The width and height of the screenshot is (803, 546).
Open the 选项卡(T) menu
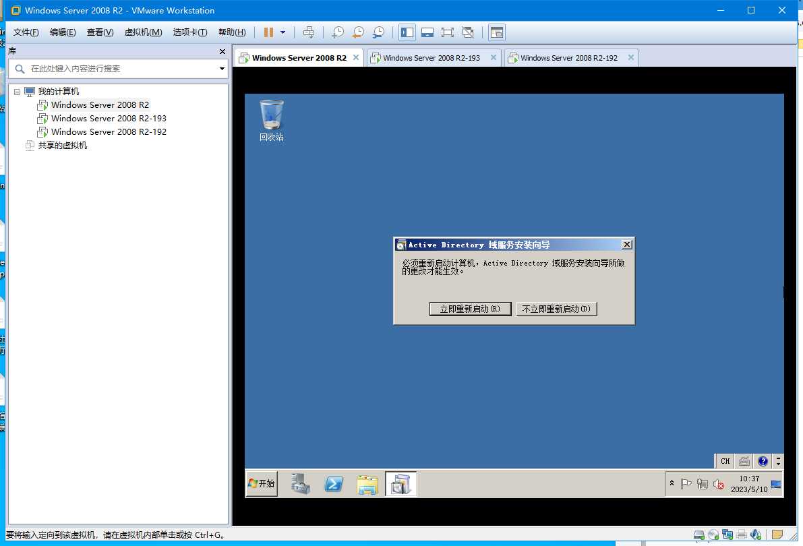pyautogui.click(x=190, y=32)
